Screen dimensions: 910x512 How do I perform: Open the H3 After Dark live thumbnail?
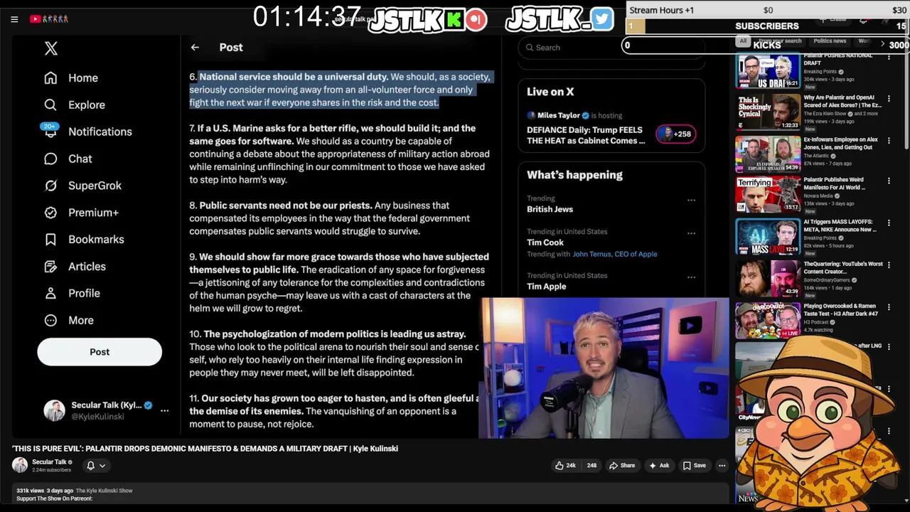(x=768, y=320)
